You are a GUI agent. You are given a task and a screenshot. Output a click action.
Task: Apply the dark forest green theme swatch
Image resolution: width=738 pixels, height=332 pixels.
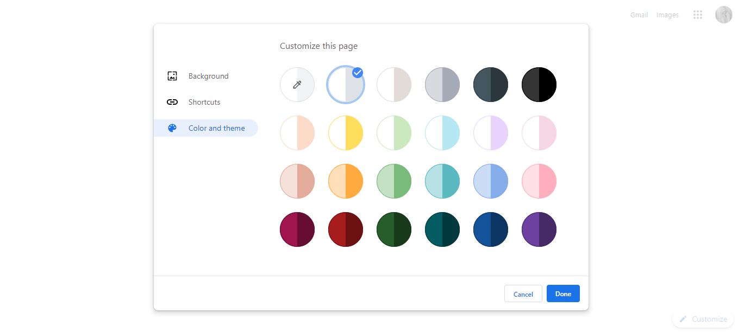[394, 229]
